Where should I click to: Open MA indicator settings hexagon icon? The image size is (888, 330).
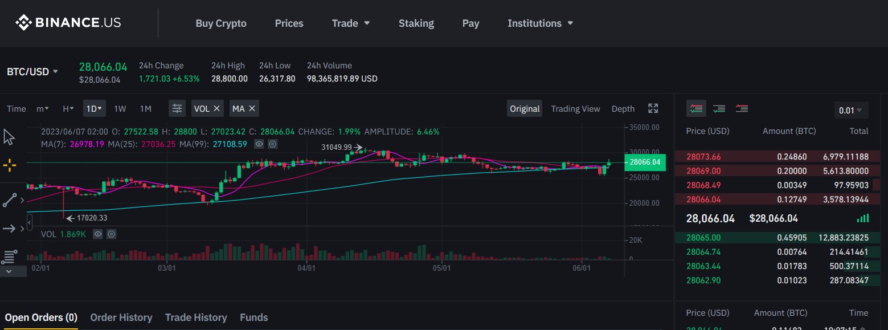pyautogui.click(x=273, y=144)
